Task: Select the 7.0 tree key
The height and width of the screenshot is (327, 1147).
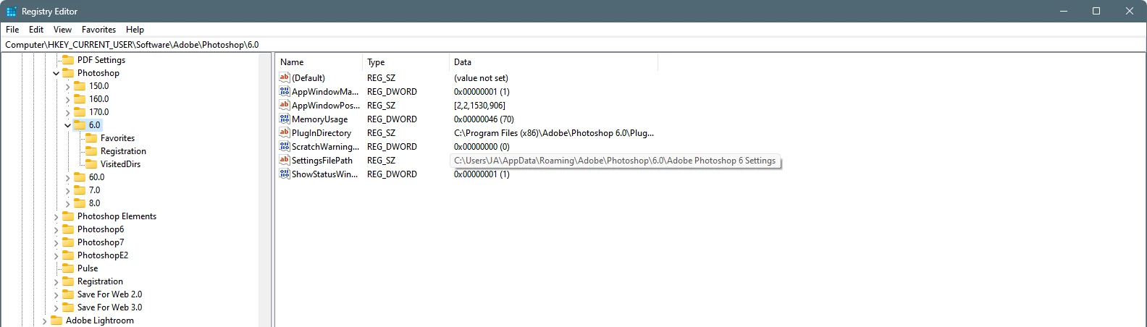Action: 95,190
